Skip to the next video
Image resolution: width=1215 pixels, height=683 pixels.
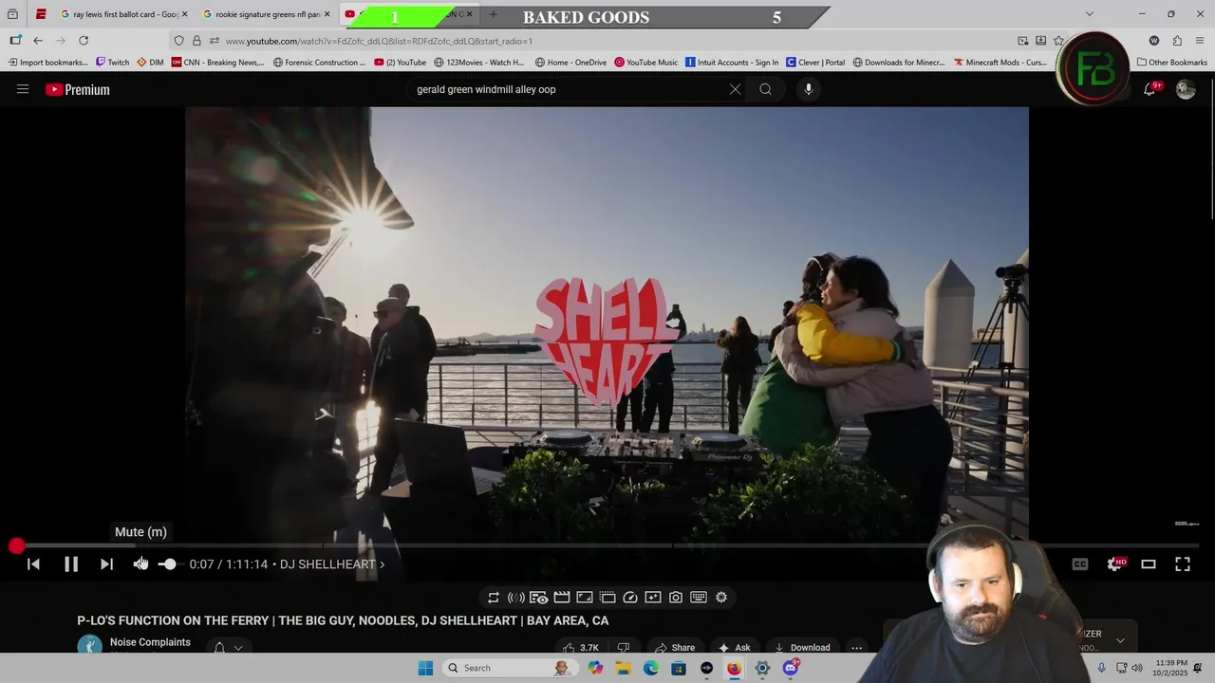[106, 564]
